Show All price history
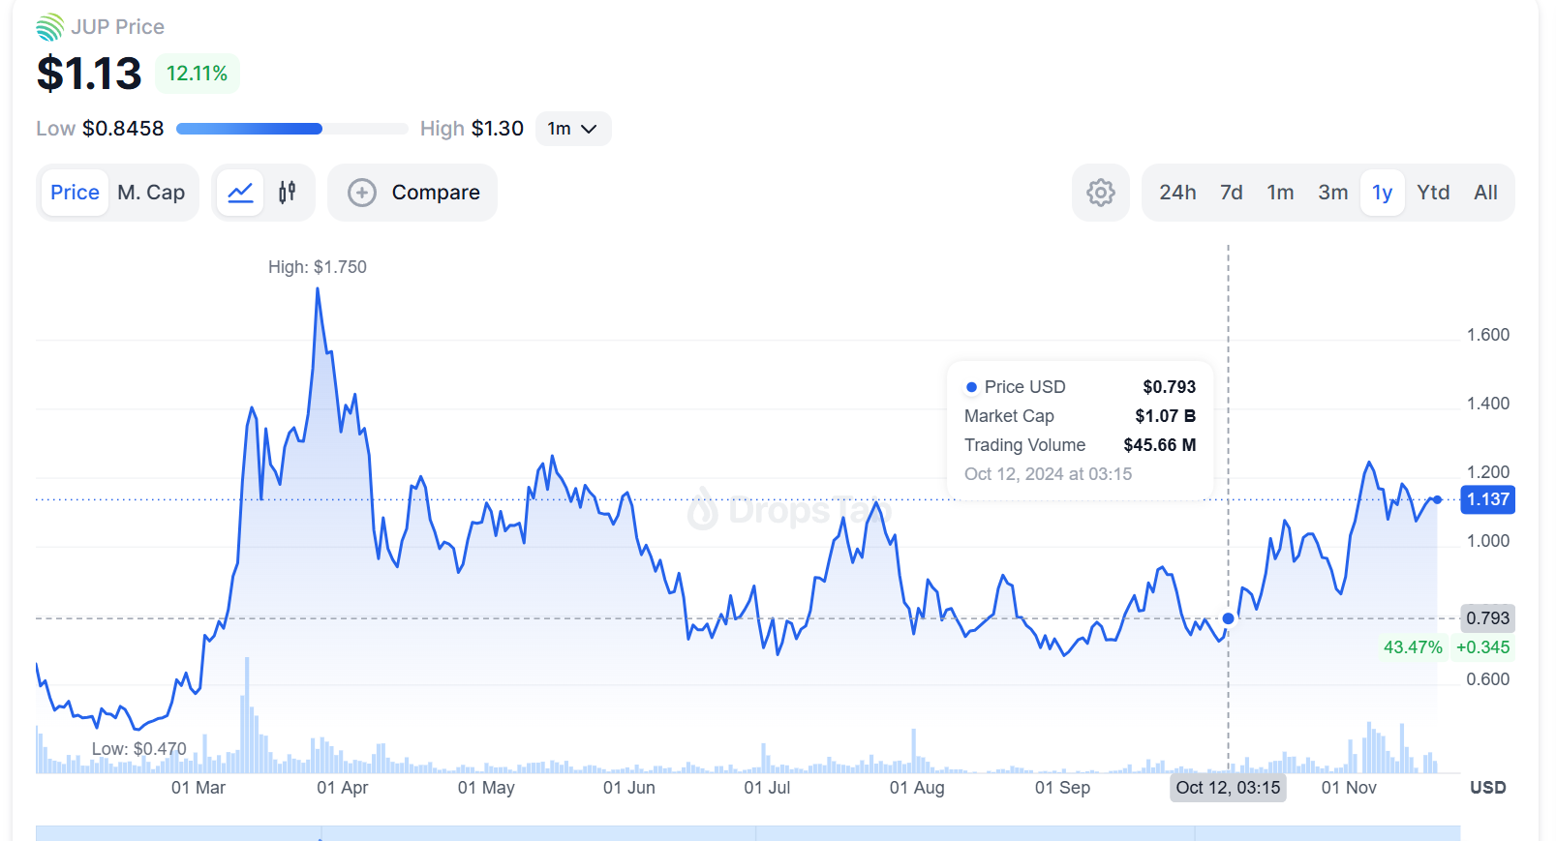 (x=1485, y=193)
